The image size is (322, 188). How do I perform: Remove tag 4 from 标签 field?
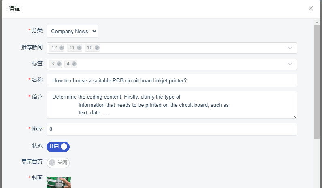click(x=74, y=64)
